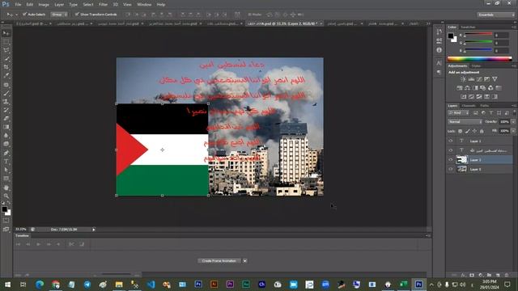Click the zoom percentage field in status bar
Image resolution: width=518 pixels, height=291 pixels.
tap(21, 230)
